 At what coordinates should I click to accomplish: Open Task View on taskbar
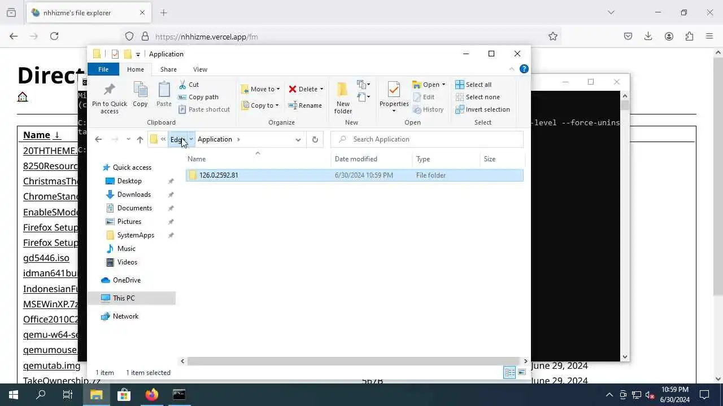pos(68,395)
